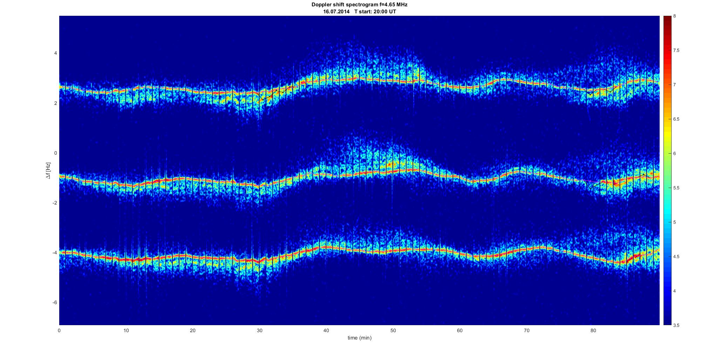Click the y-axis label 'Δf [Hz]'
This screenshot has width=701, height=349.
(x=48, y=170)
